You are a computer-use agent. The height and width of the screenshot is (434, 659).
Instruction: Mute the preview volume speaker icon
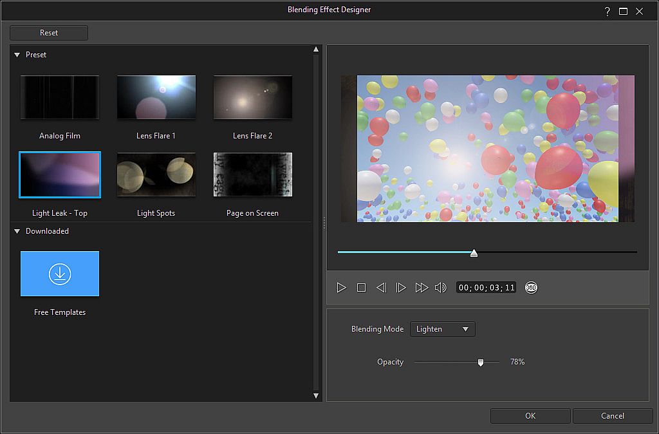tap(441, 288)
